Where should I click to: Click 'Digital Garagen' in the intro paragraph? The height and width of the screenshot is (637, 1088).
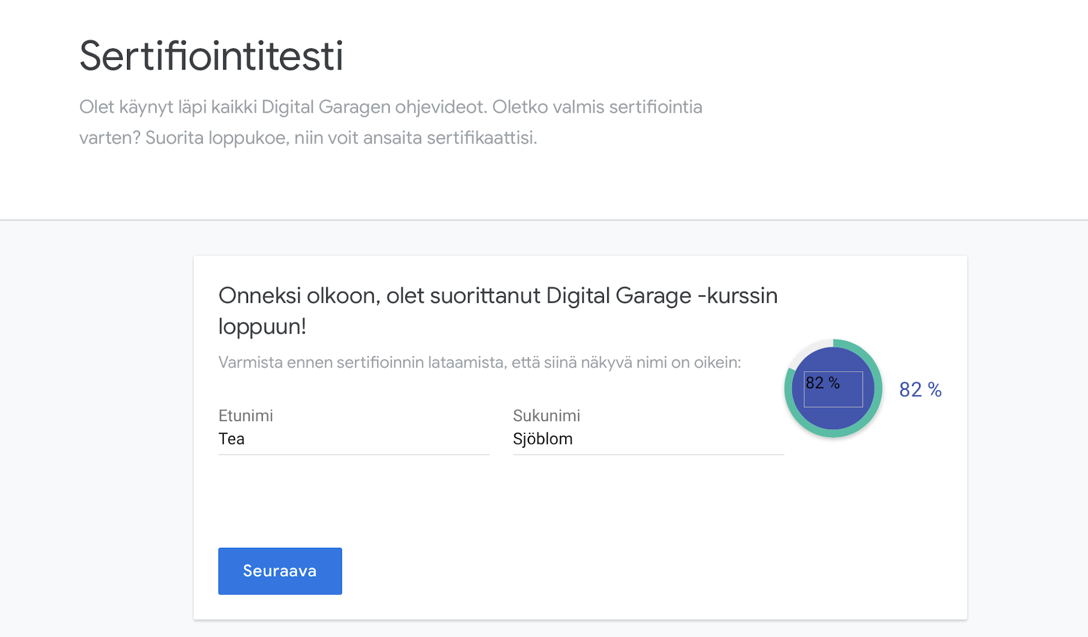coord(326,107)
